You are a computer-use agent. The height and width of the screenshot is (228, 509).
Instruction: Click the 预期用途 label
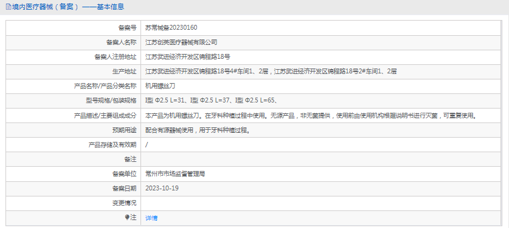[124, 130]
